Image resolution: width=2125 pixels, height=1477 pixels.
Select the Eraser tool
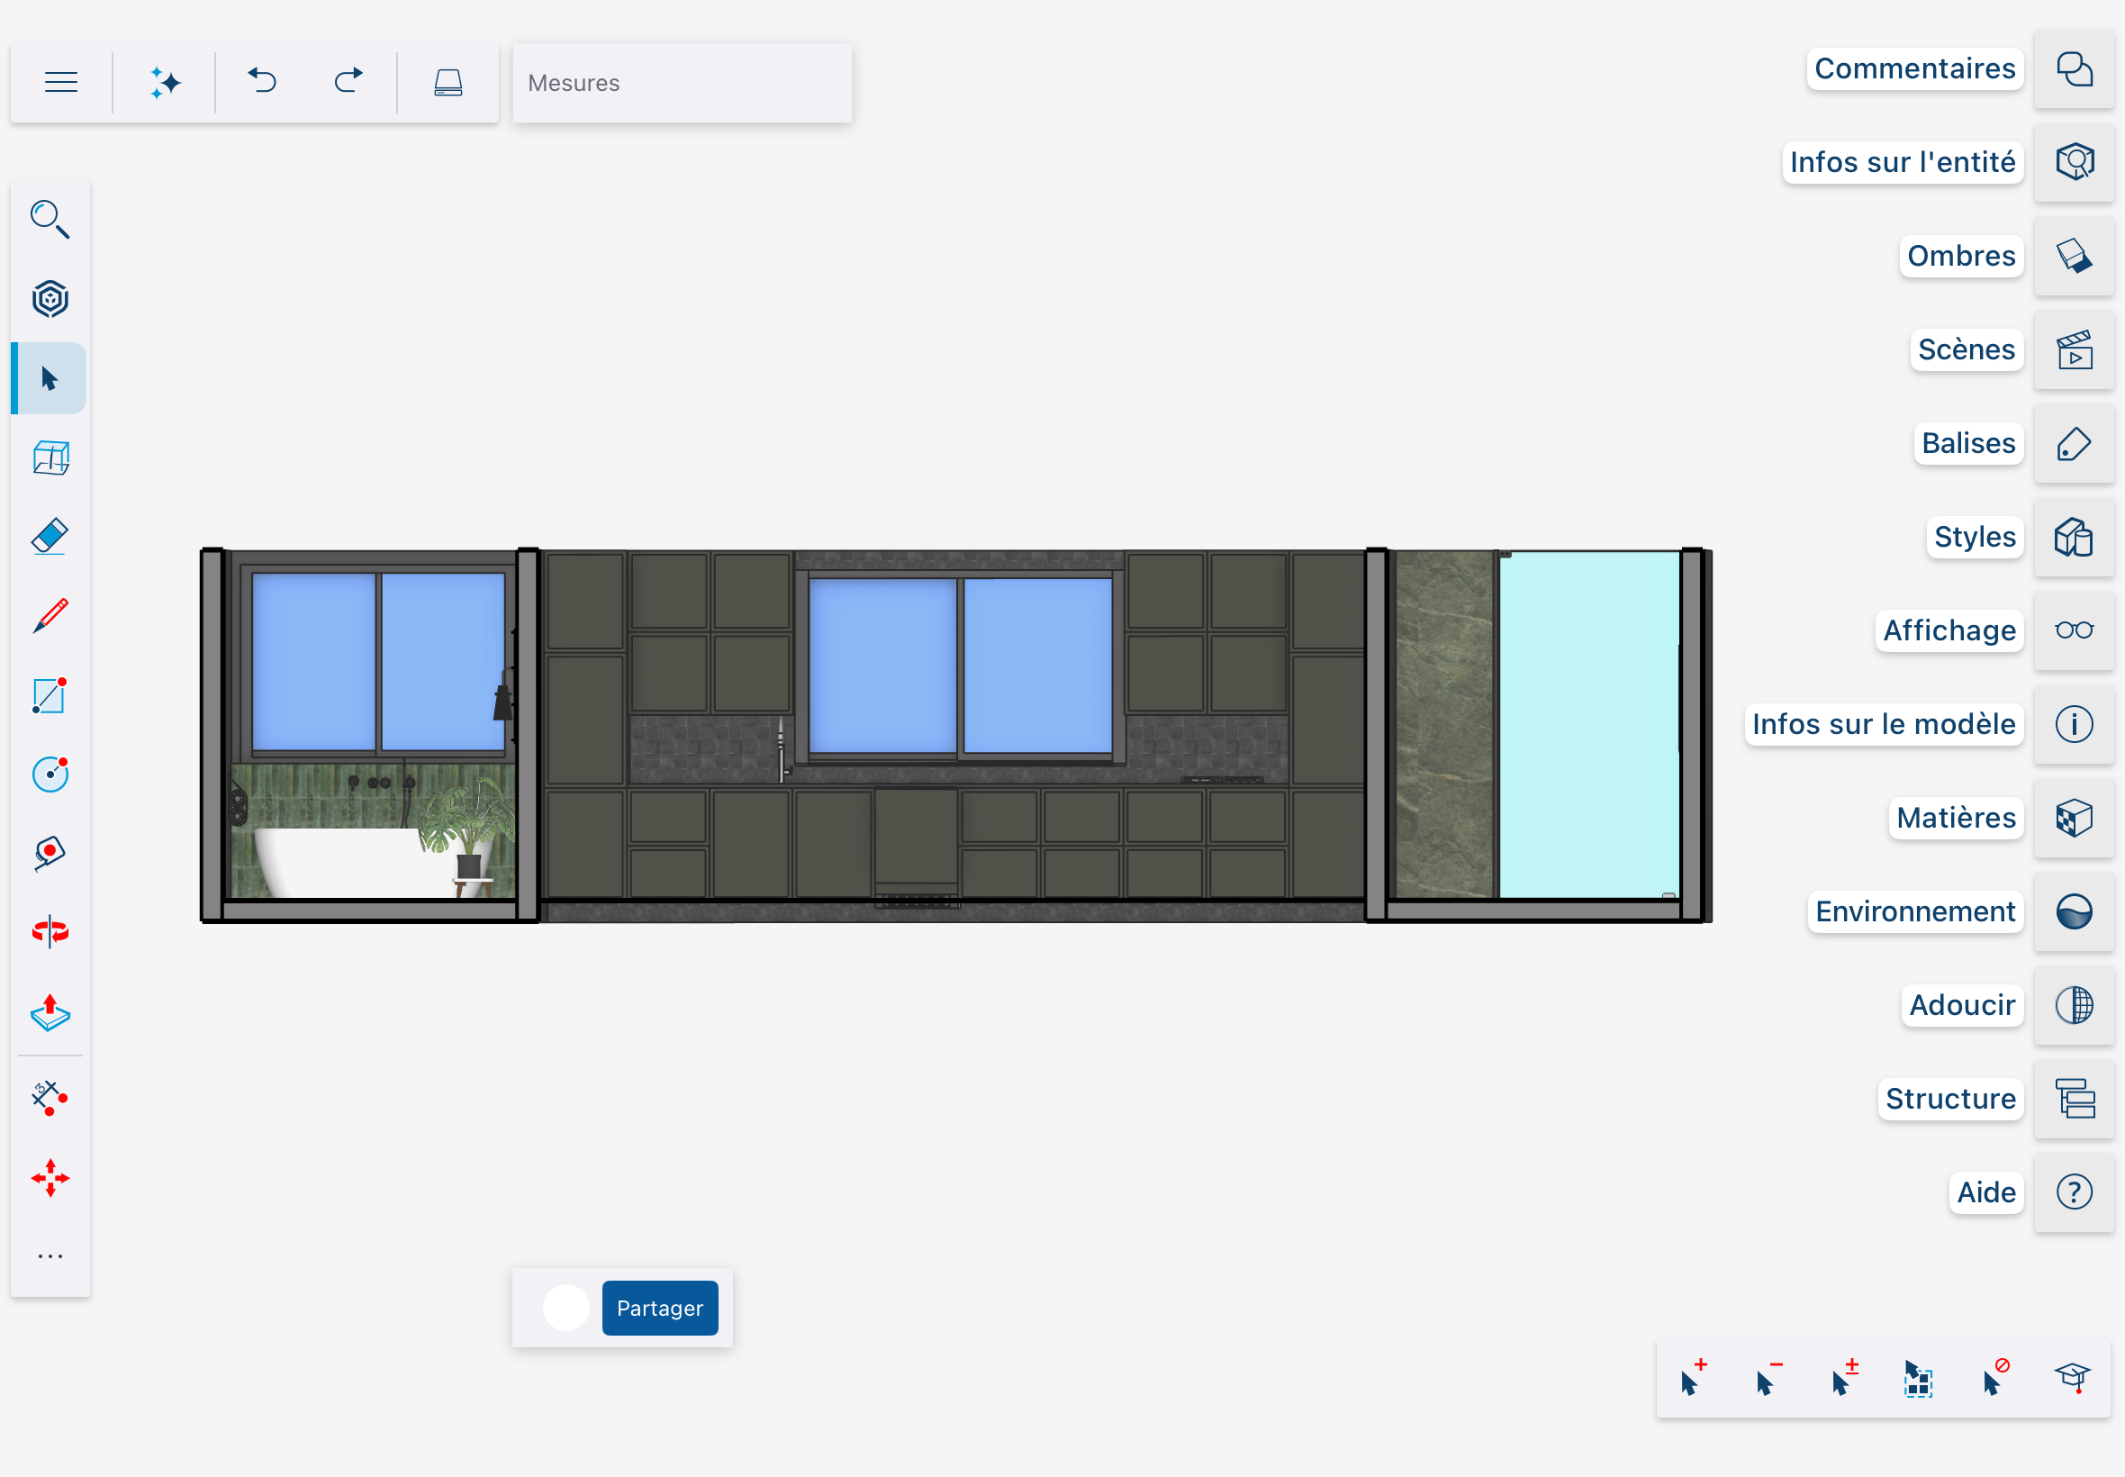coord(50,537)
